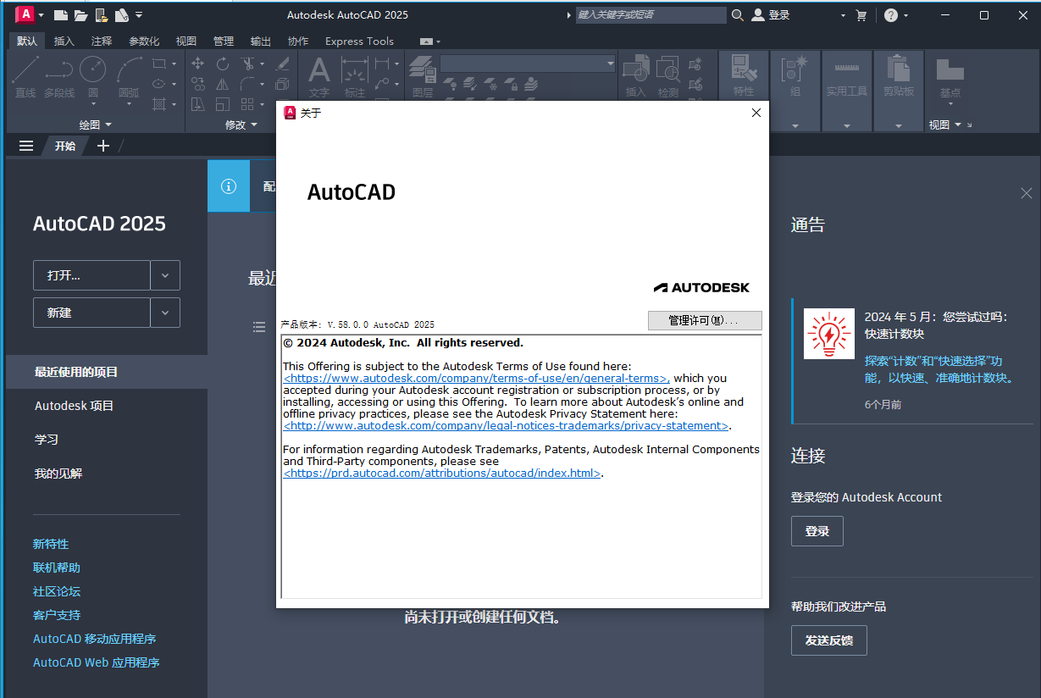This screenshot has width=1041, height=698.
Task: Select the Text (文字) tool
Action: (x=319, y=77)
